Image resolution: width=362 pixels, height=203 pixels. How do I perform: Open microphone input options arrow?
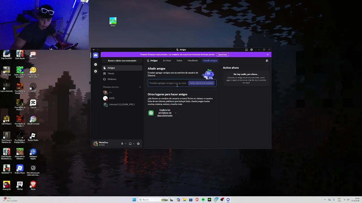[x=126, y=144]
